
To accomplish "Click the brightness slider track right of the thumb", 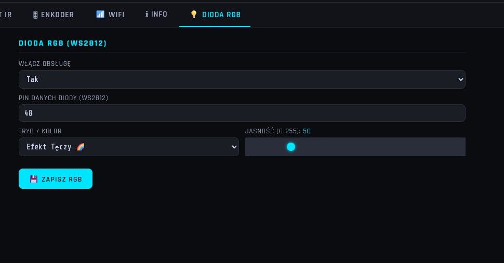I will coord(380,147).
